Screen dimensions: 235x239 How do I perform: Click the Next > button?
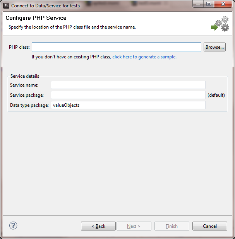133,226
